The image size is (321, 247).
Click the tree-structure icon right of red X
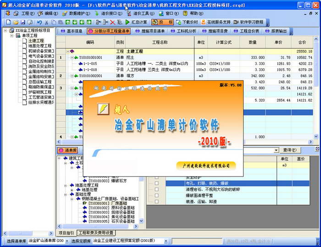click(x=120, y=22)
